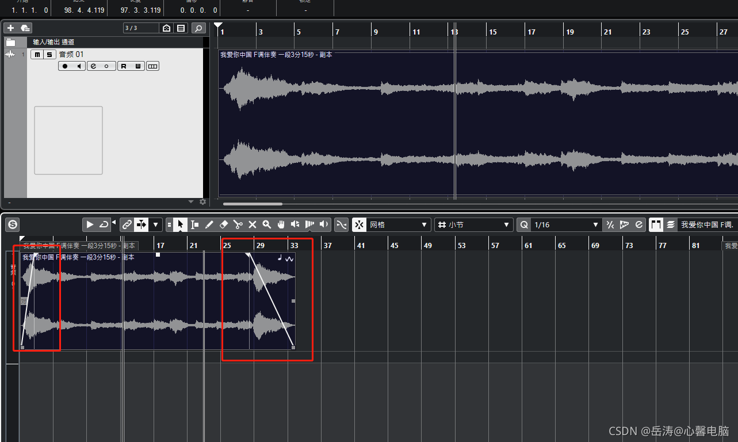Click bar 13 on the project ruler

tap(454, 32)
